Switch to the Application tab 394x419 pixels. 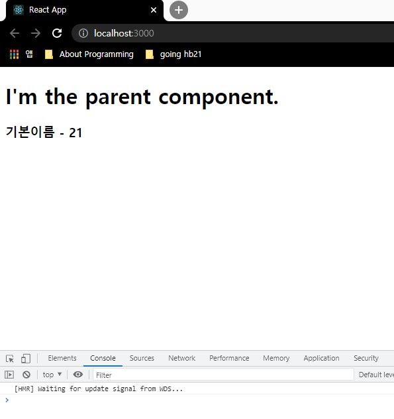[x=321, y=358]
